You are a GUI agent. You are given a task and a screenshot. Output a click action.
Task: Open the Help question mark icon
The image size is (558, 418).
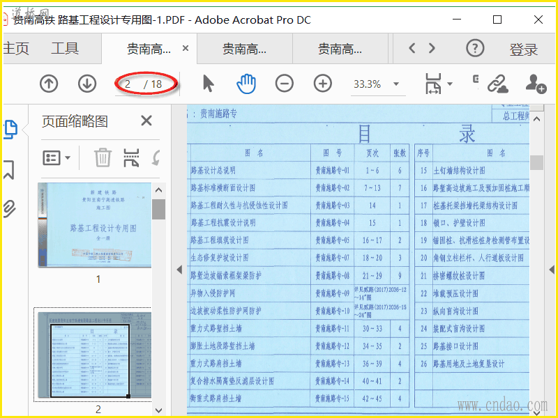(475, 48)
